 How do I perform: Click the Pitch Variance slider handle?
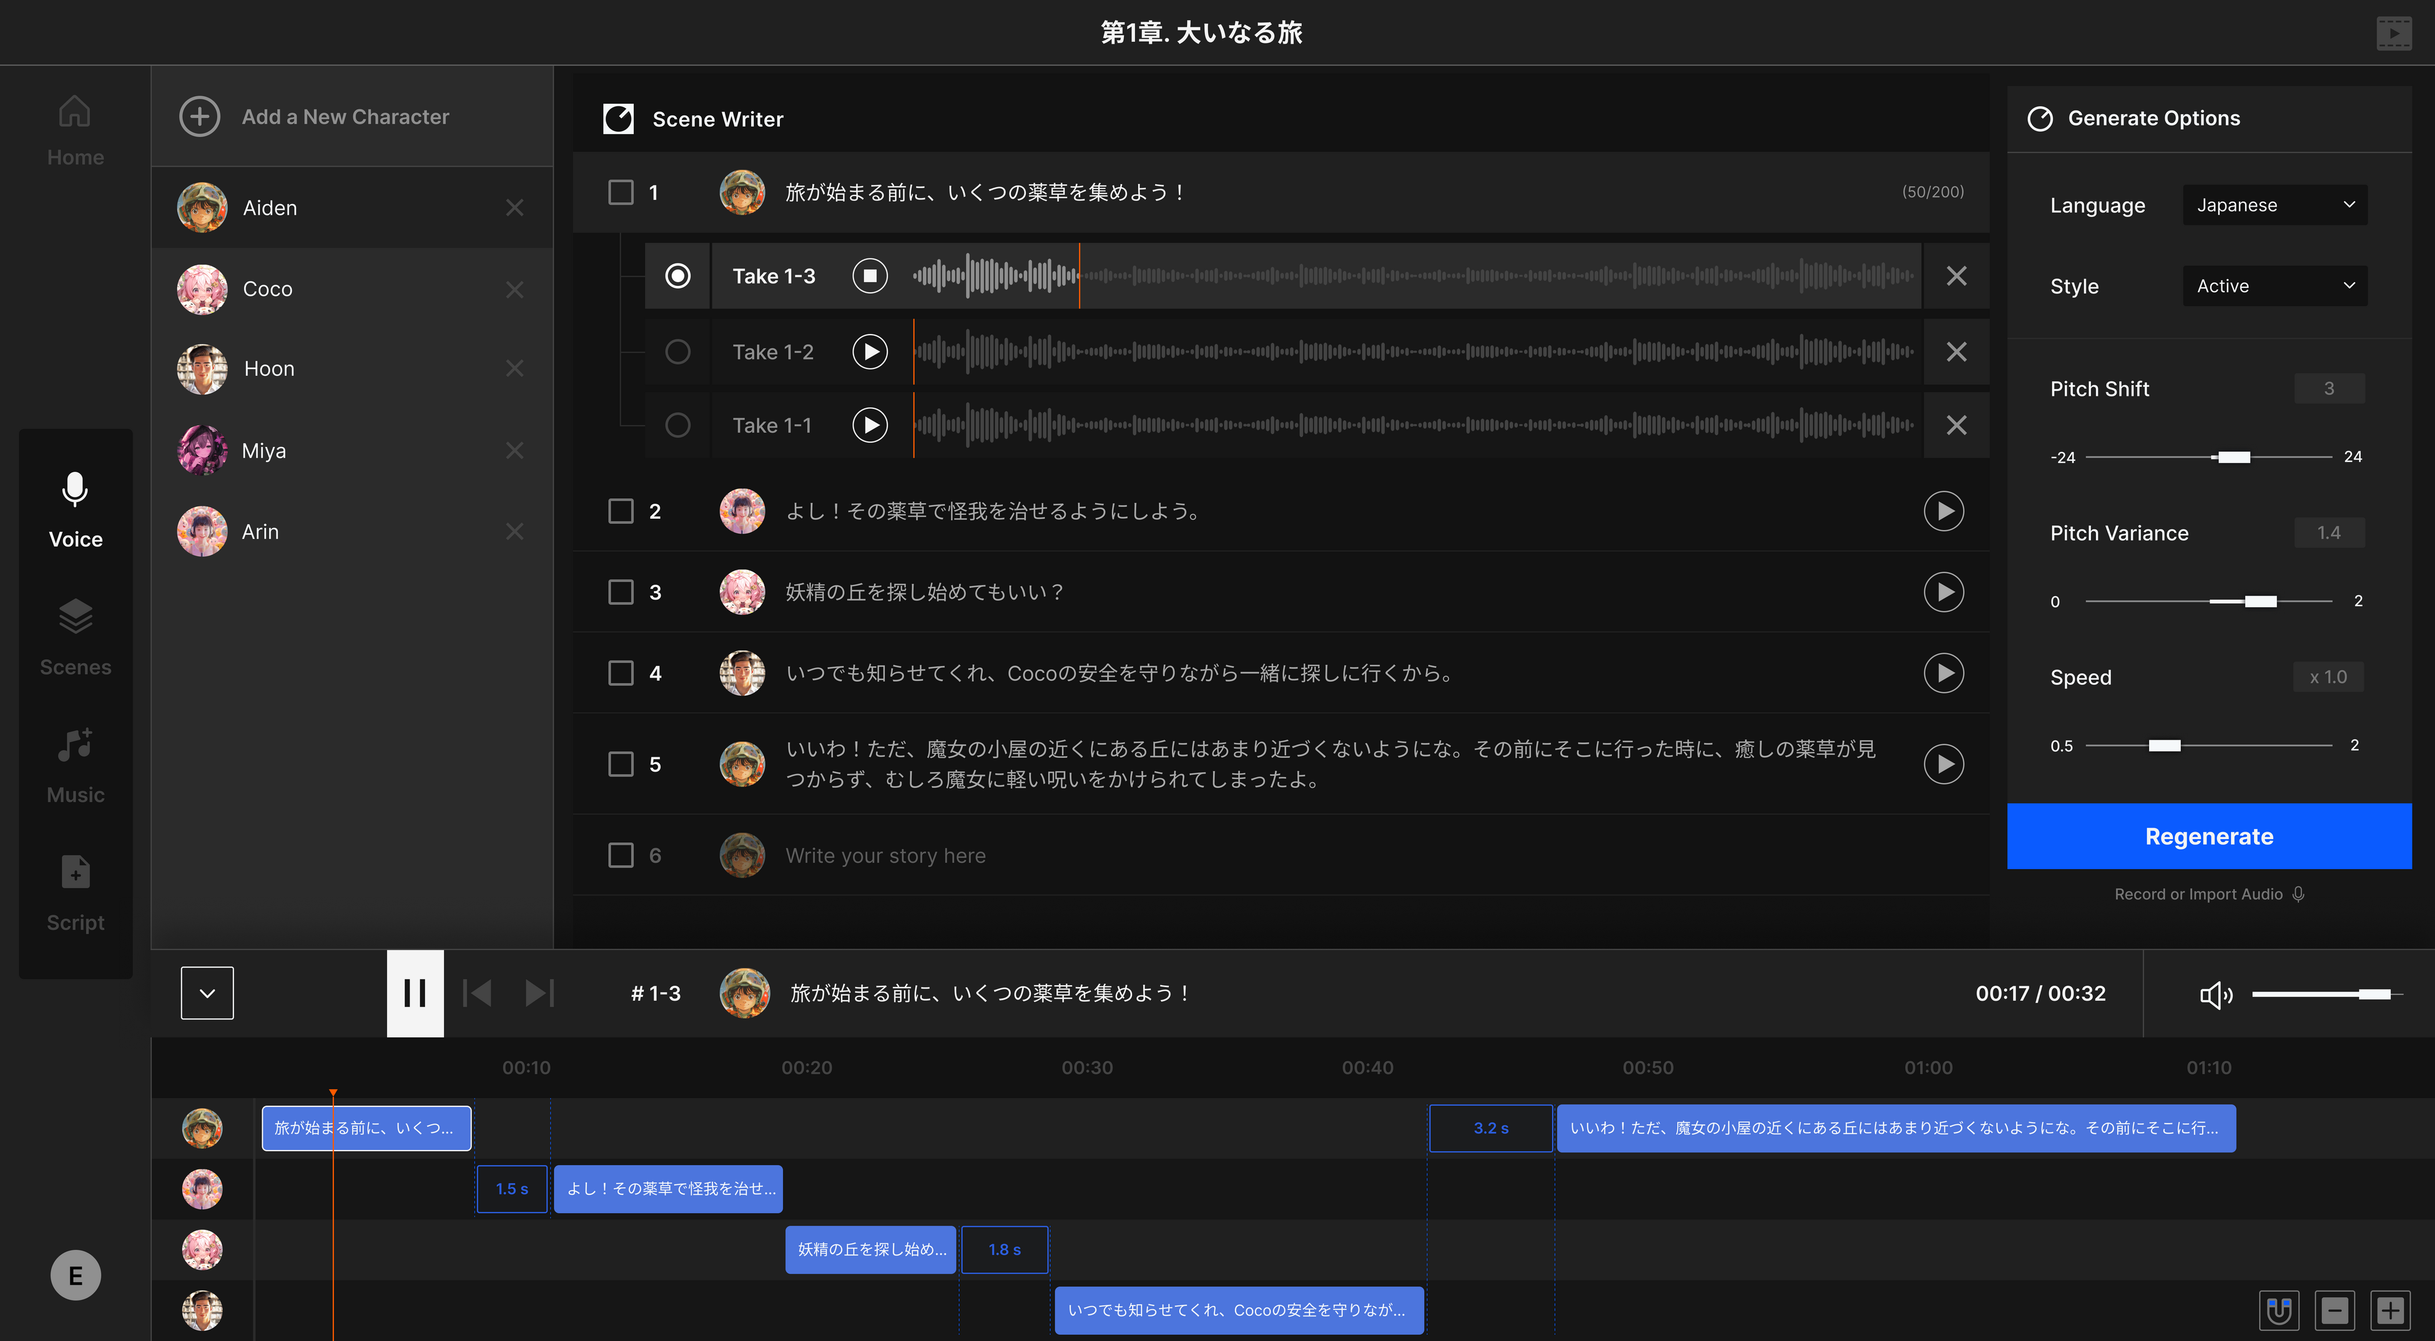[x=2259, y=600]
